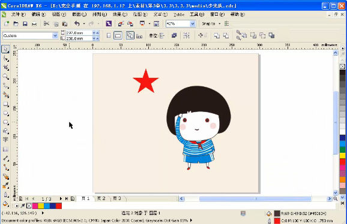Click the page width input field
Image resolution: width=347 pixels, height=224 pixels.
[79, 33]
